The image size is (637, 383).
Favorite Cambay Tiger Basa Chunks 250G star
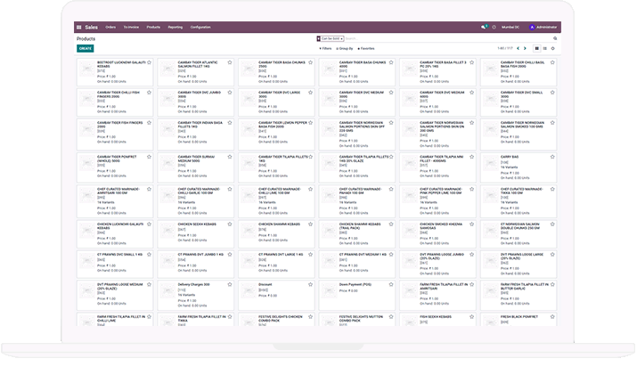point(310,62)
